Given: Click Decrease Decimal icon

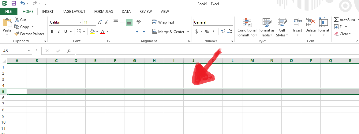Looking at the screenshot, I should pyautogui.click(x=230, y=32).
